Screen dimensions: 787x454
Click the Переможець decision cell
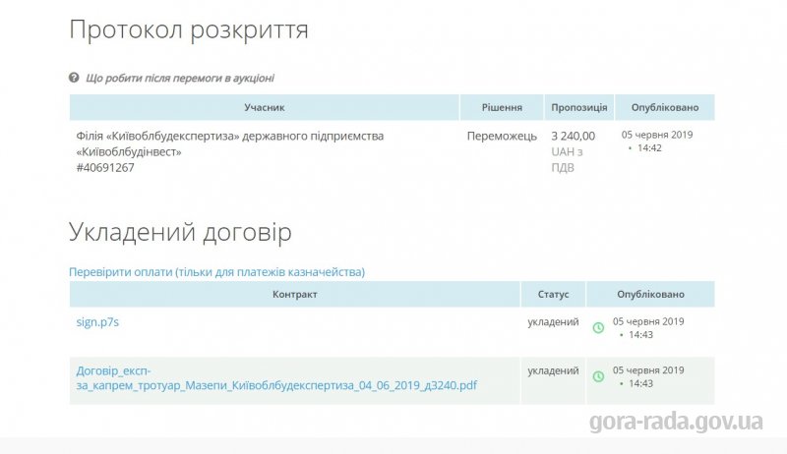click(502, 137)
